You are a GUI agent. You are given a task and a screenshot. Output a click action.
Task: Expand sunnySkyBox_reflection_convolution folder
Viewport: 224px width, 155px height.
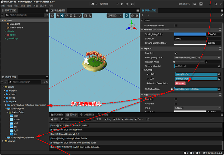[6, 105]
